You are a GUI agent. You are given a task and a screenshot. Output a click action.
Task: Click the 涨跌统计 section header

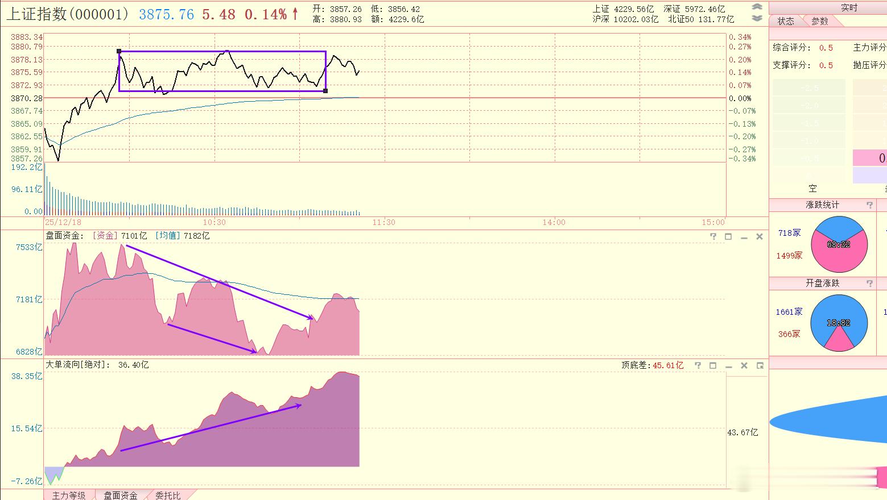tap(822, 205)
